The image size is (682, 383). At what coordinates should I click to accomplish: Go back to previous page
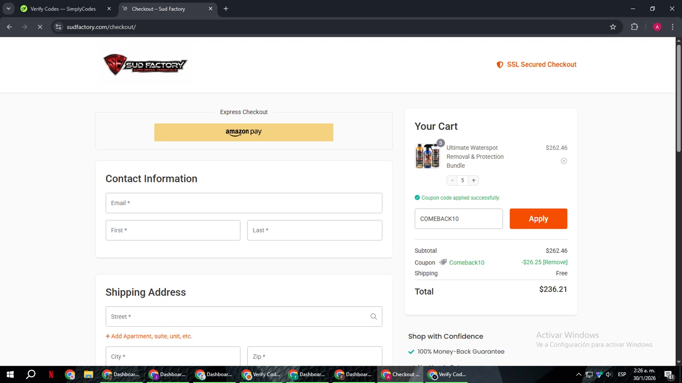(10, 27)
